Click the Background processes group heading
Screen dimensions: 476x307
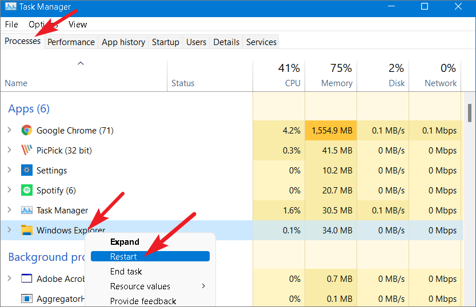pos(47,257)
